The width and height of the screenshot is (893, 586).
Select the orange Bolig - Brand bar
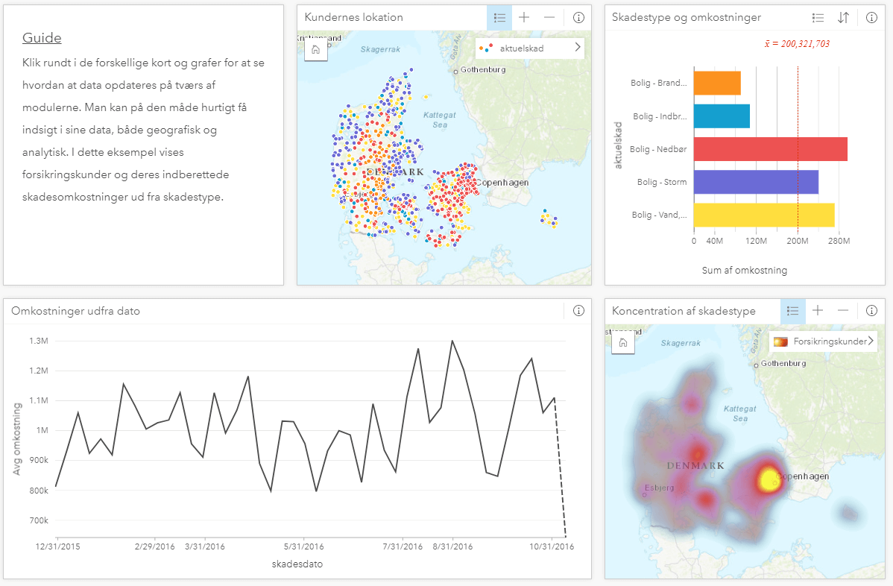tap(717, 84)
